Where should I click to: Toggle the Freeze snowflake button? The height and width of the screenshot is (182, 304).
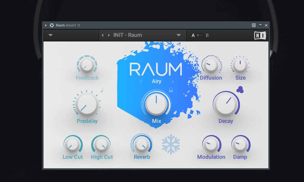pos(171,144)
